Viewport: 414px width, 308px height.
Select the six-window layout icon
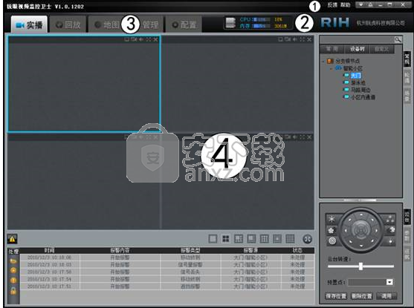(x=239, y=239)
